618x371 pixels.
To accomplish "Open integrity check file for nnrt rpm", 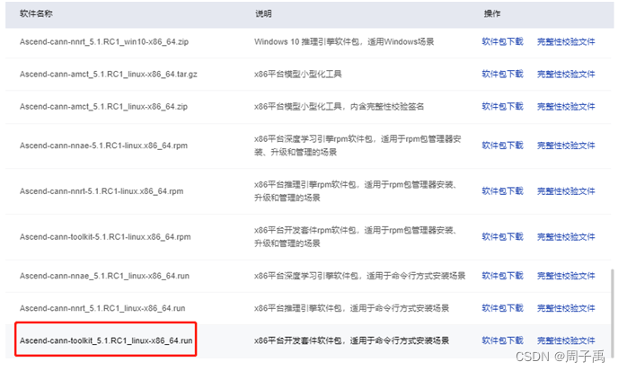I will [x=566, y=190].
